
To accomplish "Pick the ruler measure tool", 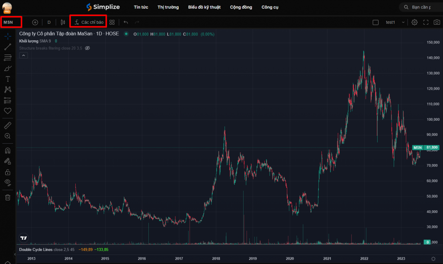I will (7, 126).
